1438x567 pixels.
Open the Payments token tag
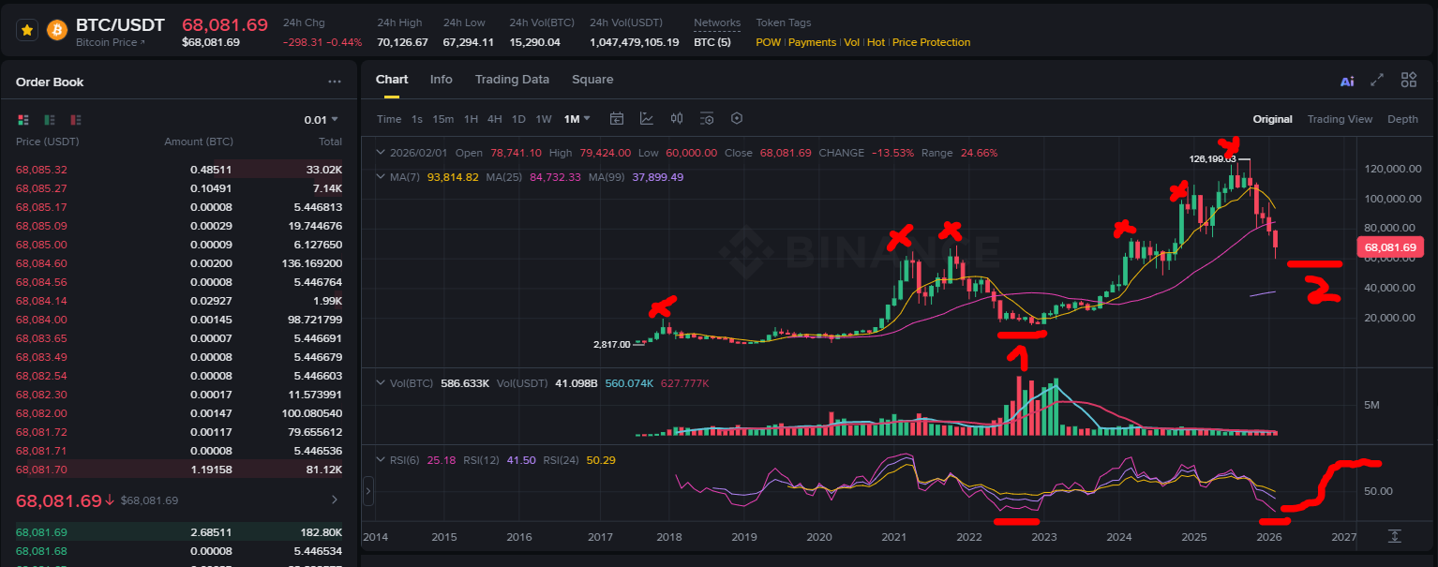coord(812,42)
